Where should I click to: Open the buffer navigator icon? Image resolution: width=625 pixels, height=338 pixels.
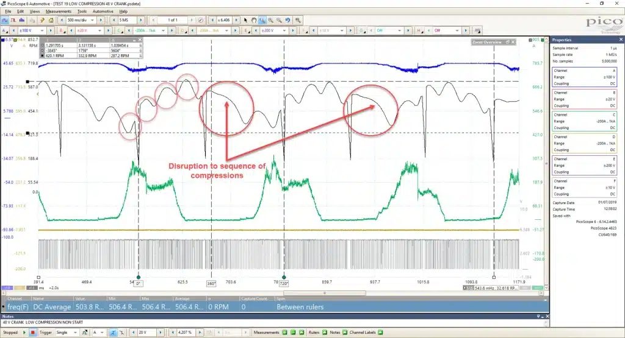coord(201,20)
